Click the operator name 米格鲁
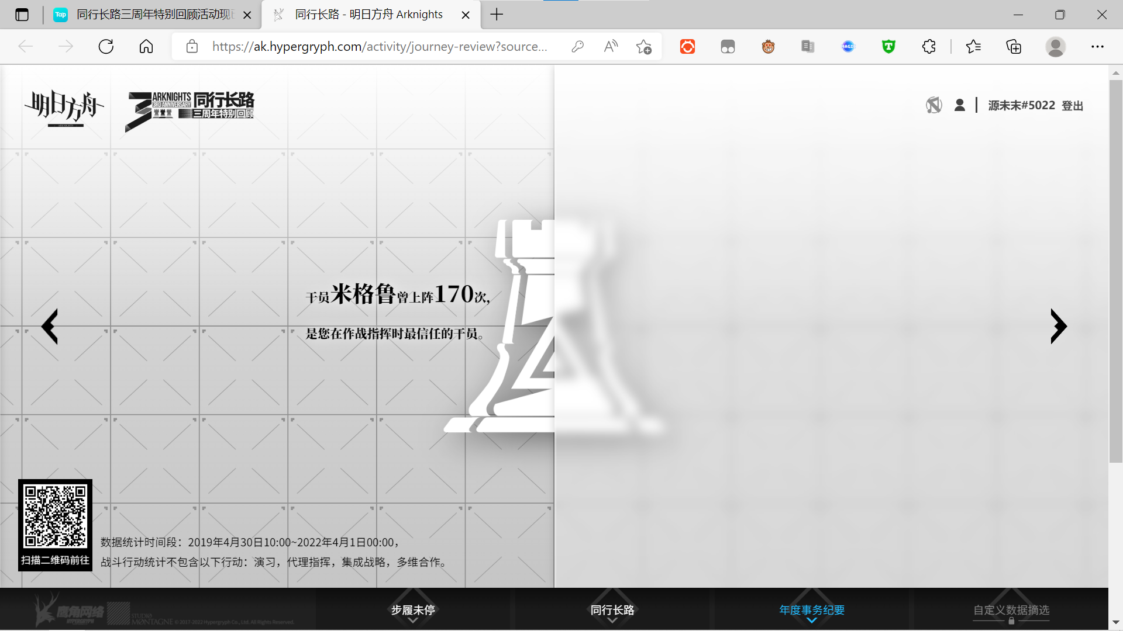The height and width of the screenshot is (631, 1123). [363, 294]
